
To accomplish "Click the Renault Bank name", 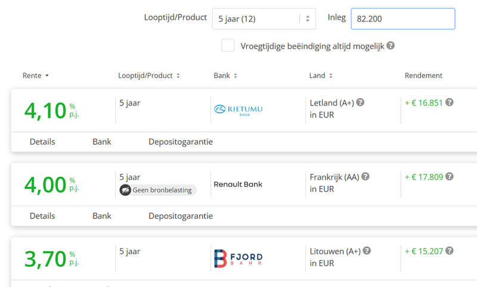I will (238, 184).
